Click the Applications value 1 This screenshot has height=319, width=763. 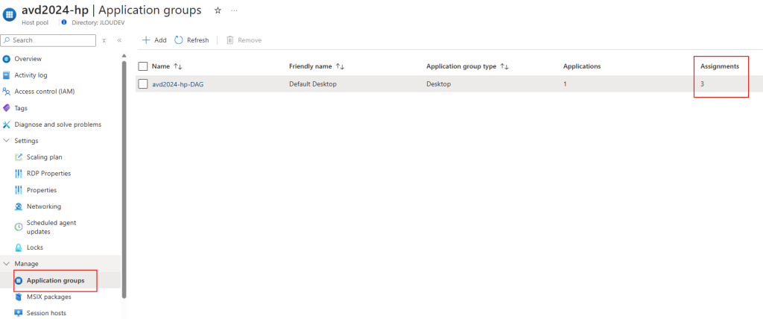[565, 83]
